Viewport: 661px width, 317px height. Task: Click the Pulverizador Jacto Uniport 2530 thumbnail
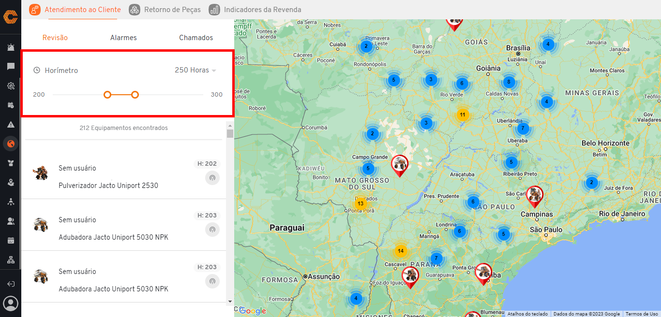pyautogui.click(x=41, y=173)
